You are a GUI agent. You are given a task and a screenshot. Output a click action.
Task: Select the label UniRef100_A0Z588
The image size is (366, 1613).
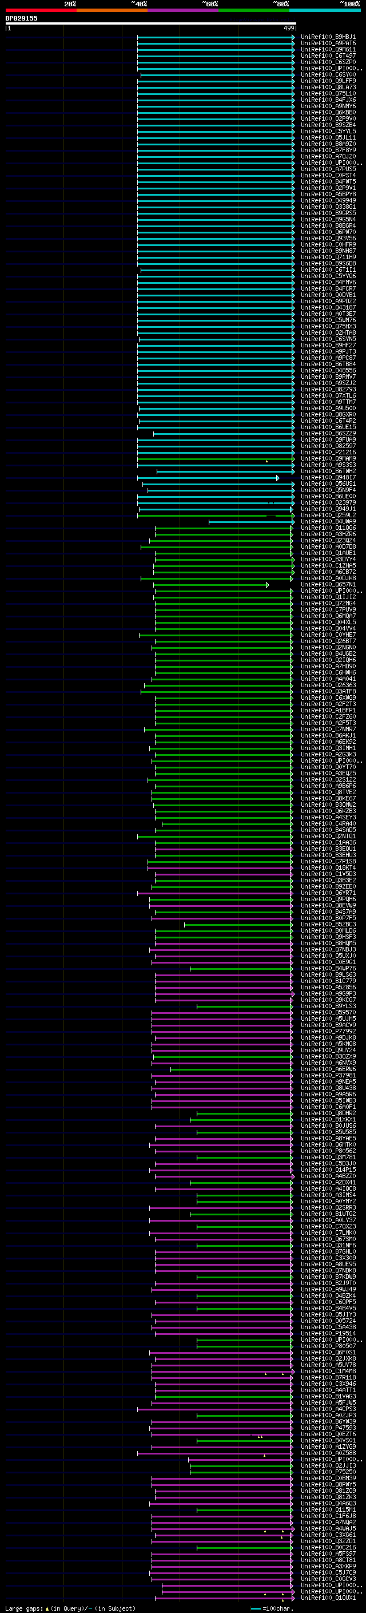tap(328, 1453)
